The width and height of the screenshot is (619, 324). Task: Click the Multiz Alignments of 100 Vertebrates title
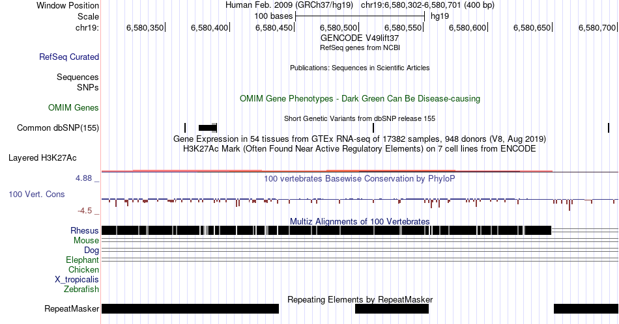click(360, 221)
